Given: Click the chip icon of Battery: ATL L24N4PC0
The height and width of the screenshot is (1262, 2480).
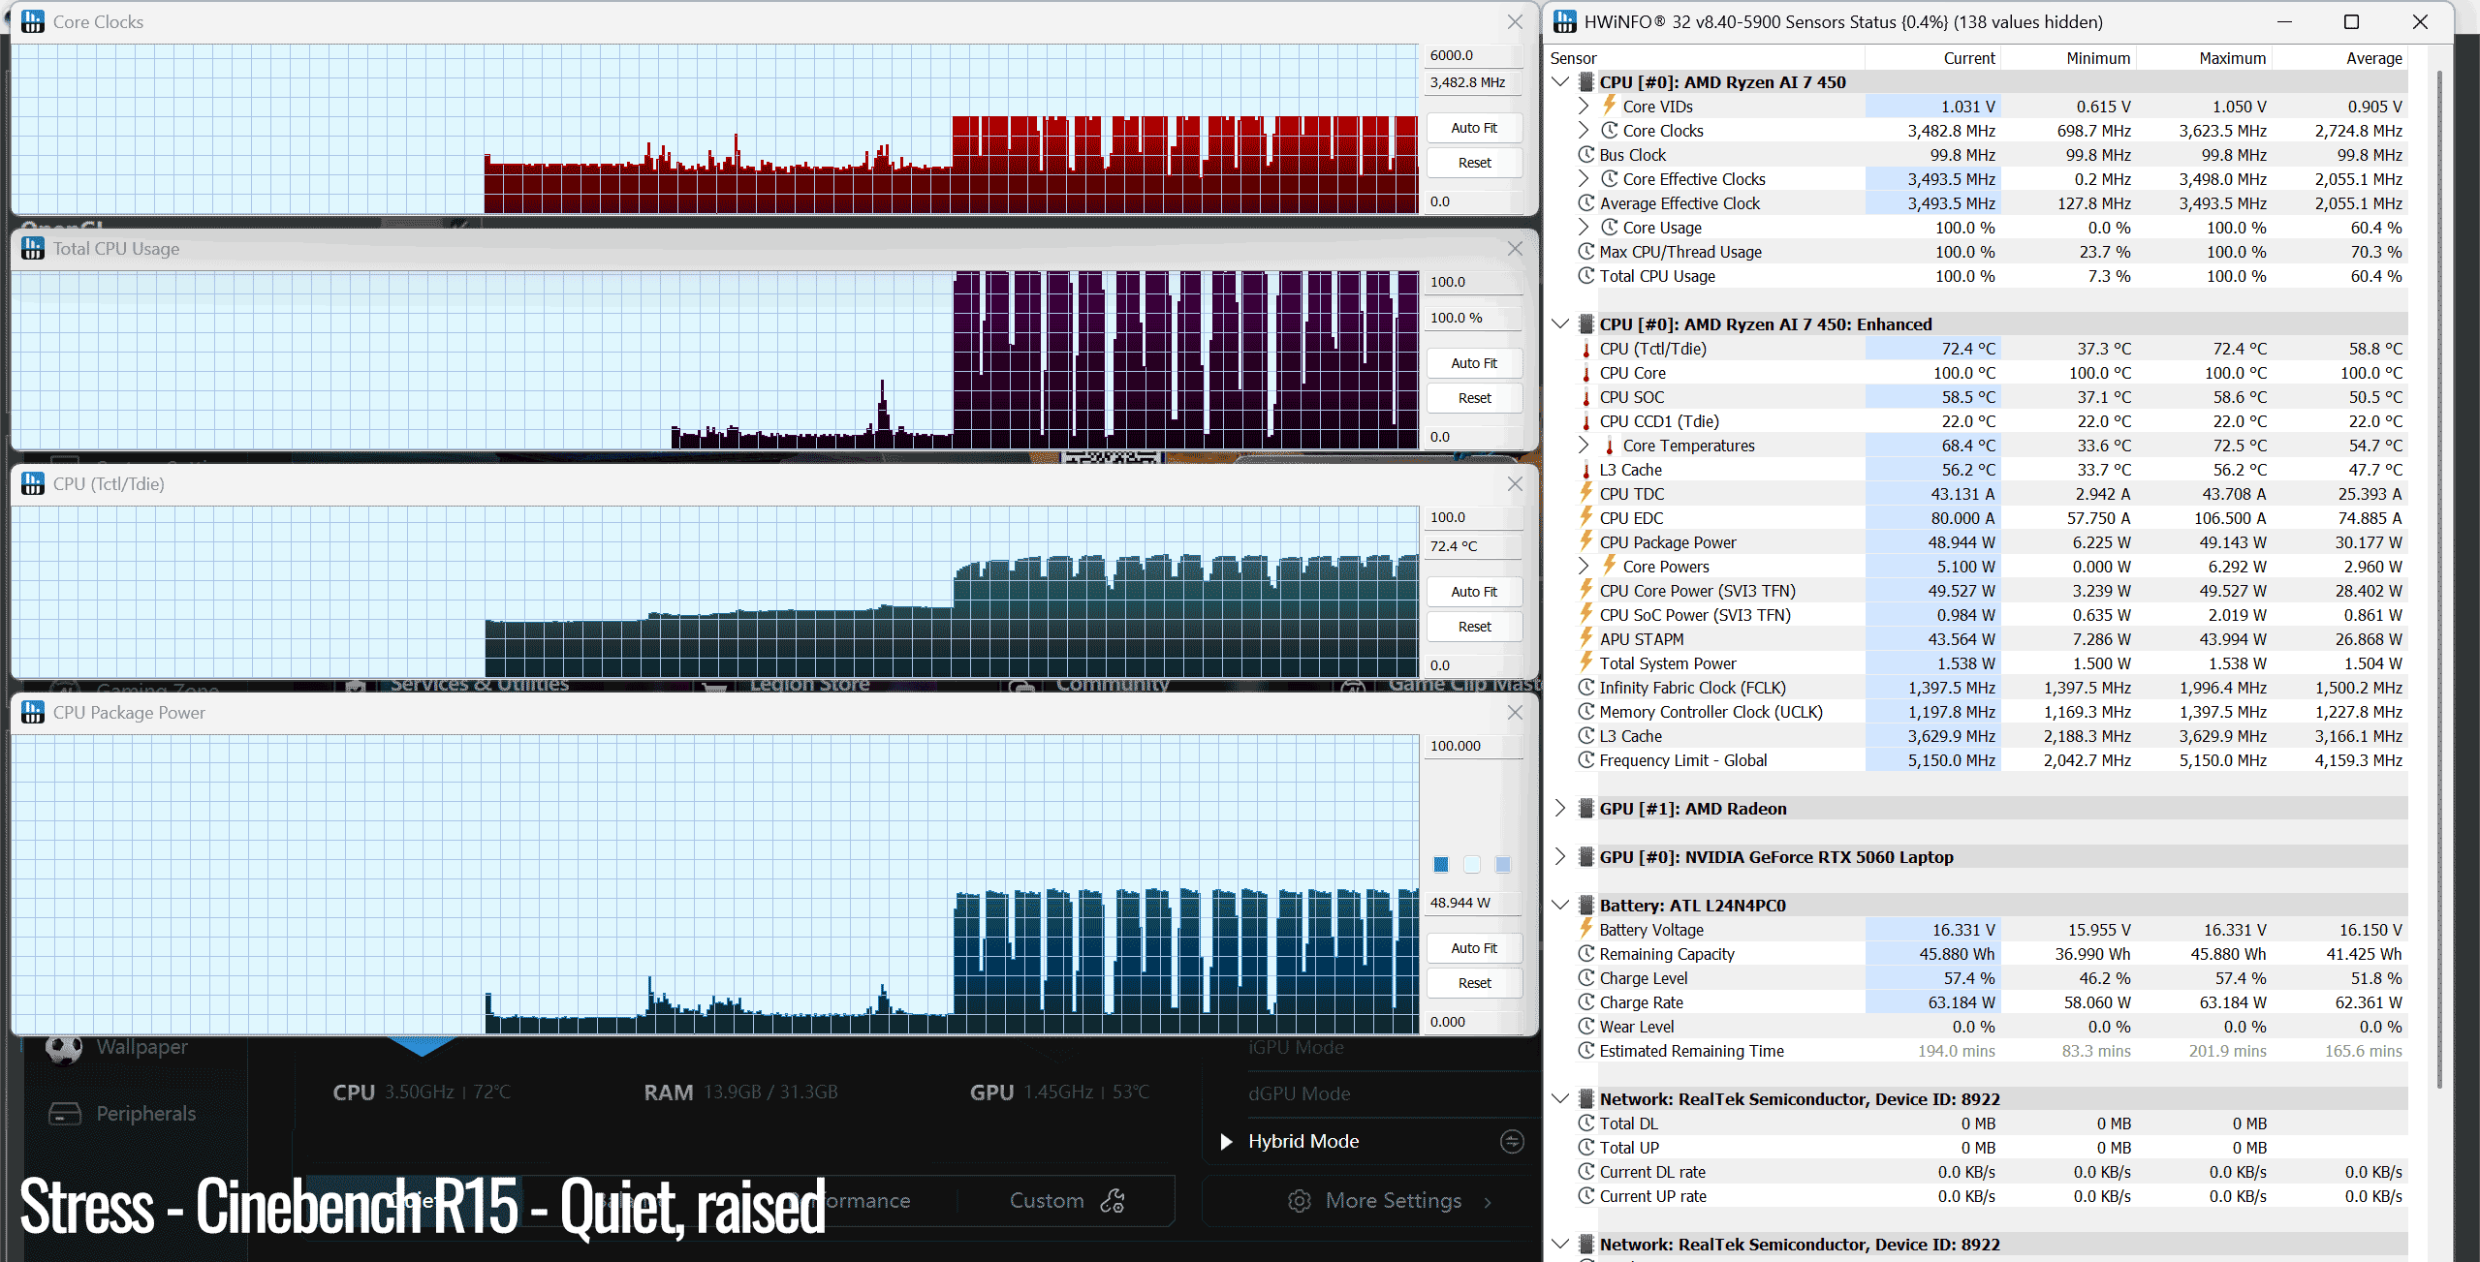Looking at the screenshot, I should tap(1586, 906).
